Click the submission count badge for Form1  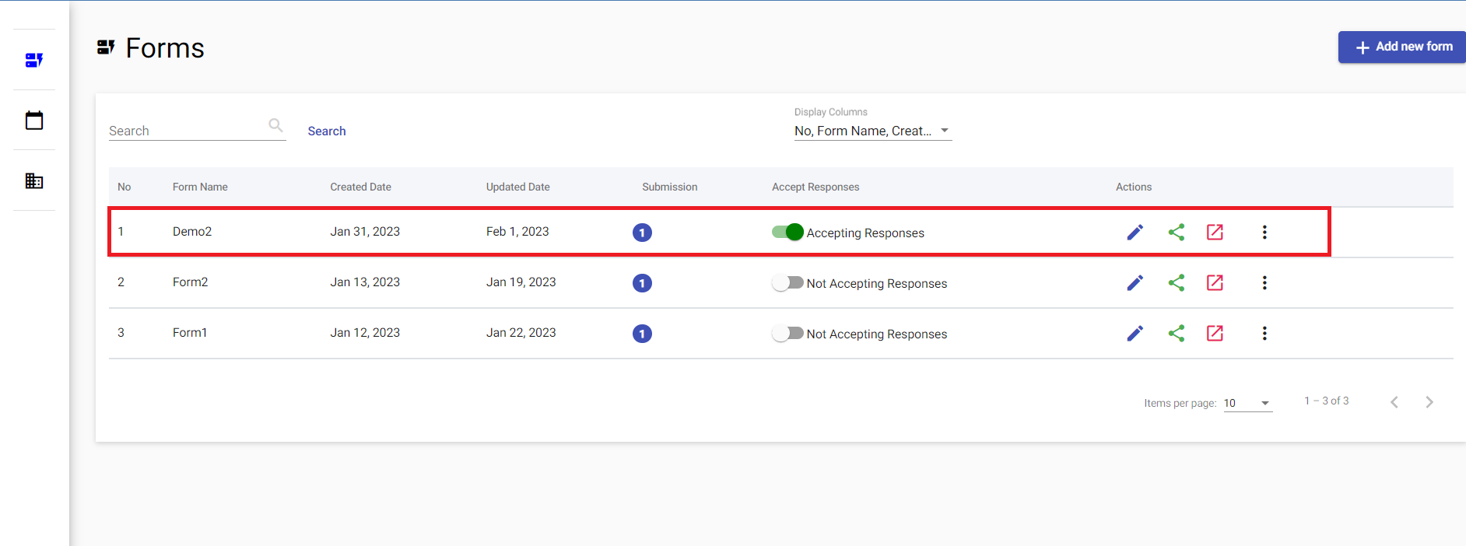(642, 334)
